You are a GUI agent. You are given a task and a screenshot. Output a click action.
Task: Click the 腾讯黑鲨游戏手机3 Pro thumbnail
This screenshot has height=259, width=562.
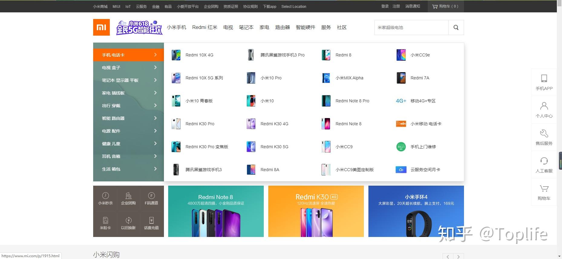point(251,55)
